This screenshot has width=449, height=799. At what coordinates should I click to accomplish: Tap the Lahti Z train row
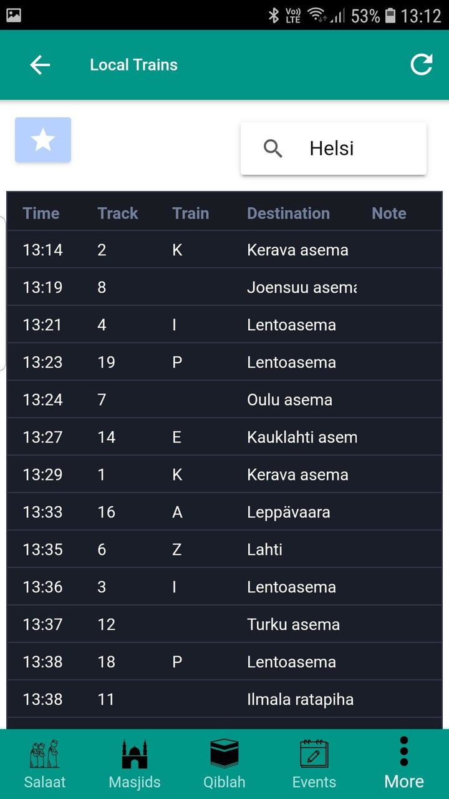[x=224, y=549]
